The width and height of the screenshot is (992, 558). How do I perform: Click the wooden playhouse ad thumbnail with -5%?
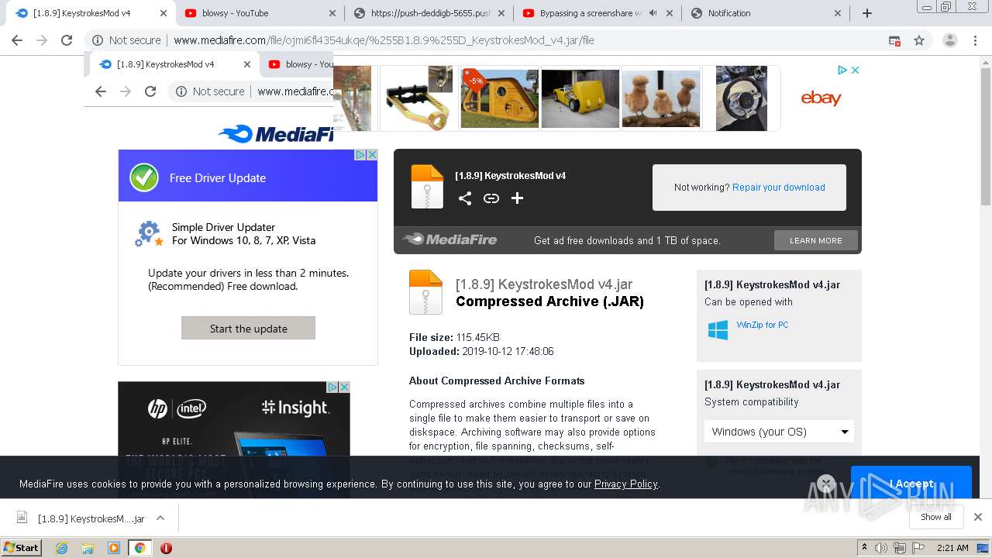[499, 98]
